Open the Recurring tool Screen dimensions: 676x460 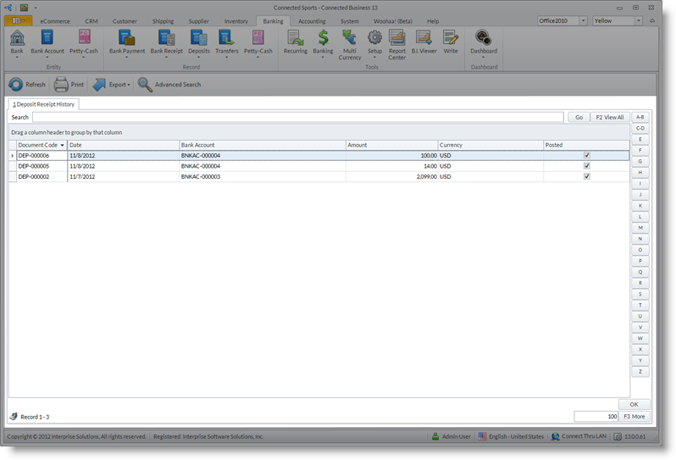point(295,38)
